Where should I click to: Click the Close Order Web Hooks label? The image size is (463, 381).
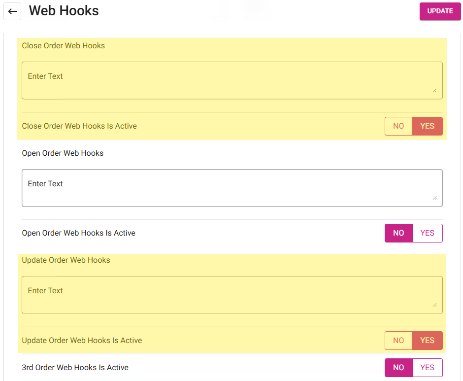tap(63, 46)
